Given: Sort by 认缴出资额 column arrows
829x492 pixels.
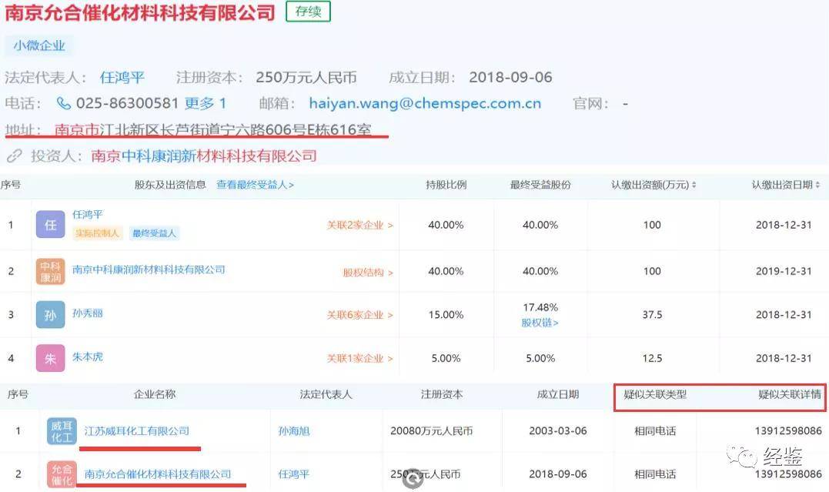Looking at the screenshot, I should 694,185.
